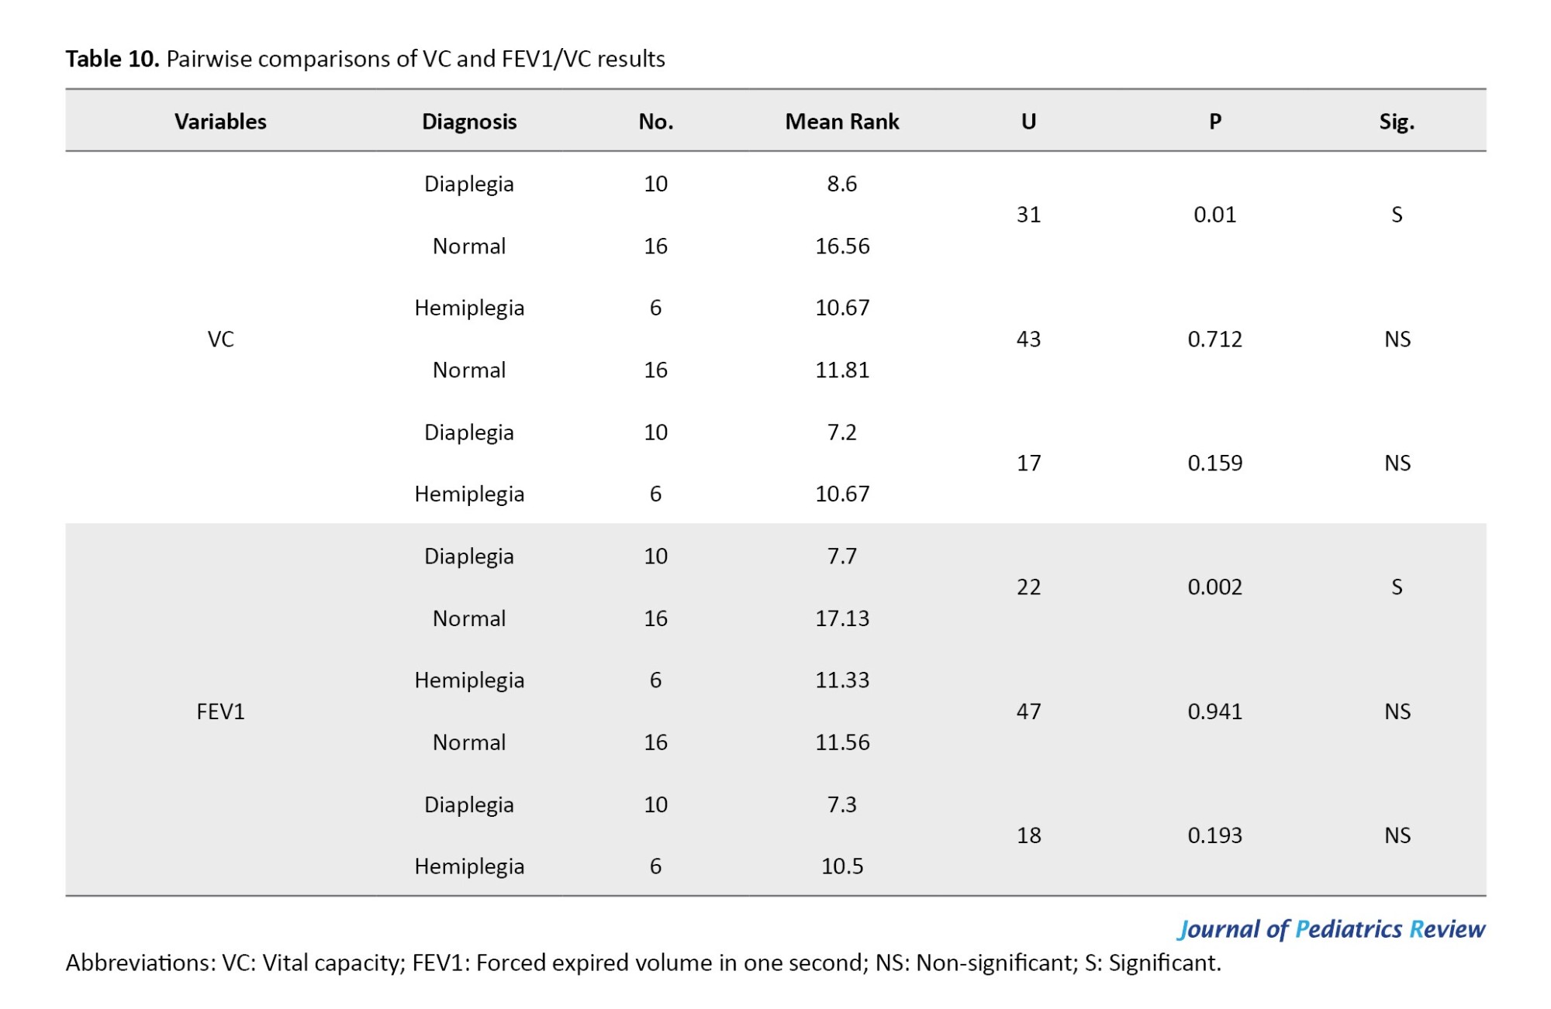
Task: Select the Variables column header
Action: pyautogui.click(x=220, y=122)
